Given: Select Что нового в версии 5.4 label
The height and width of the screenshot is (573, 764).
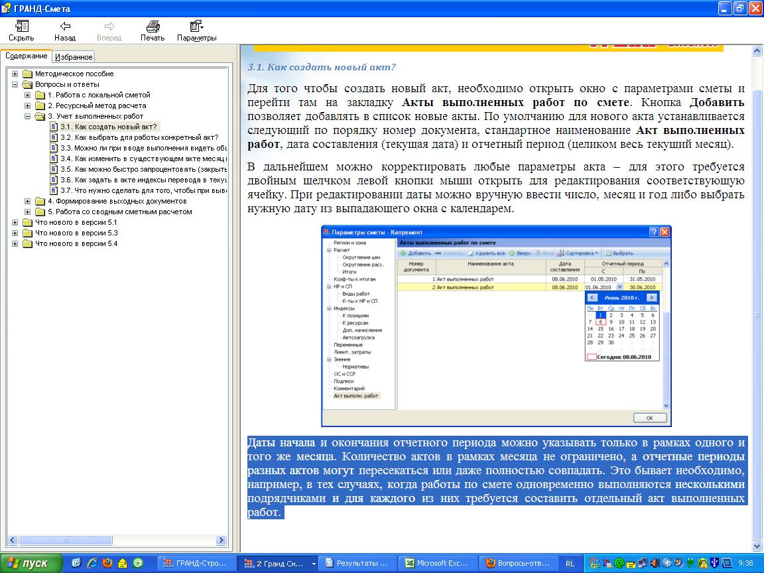Looking at the screenshot, I should pos(76,243).
